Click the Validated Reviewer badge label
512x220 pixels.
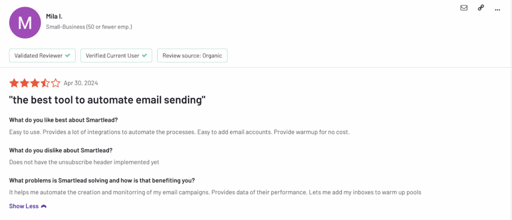(x=38, y=55)
